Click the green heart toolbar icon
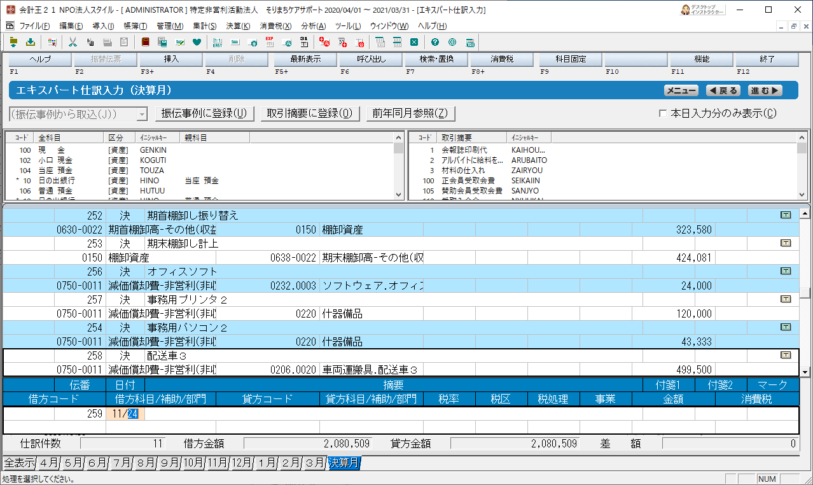The image size is (813, 485). 197,43
